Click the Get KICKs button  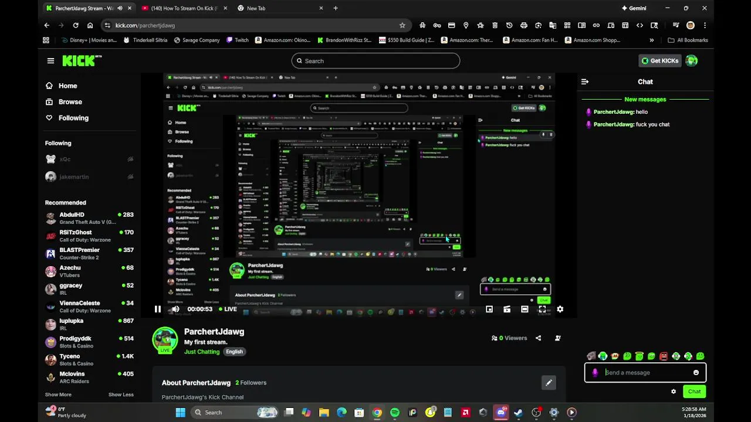(660, 61)
